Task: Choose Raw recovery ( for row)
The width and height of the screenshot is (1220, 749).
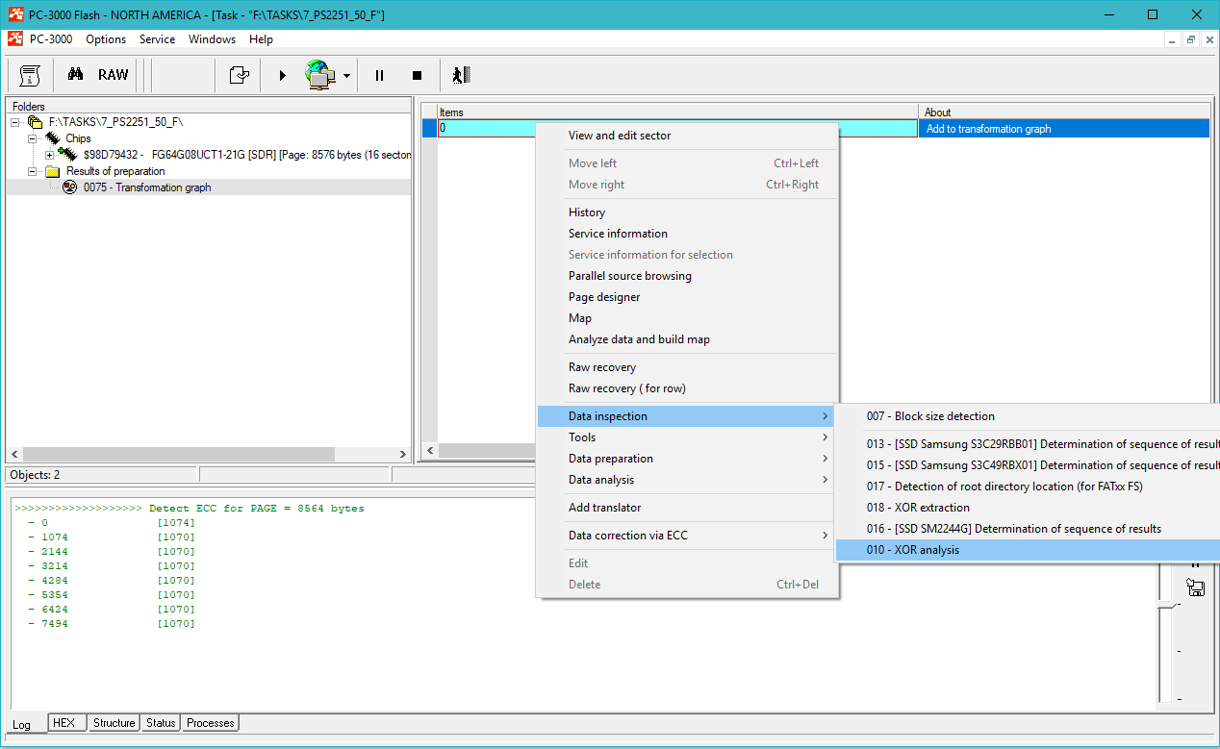Action: tap(687, 388)
